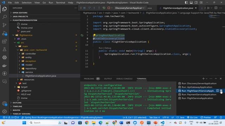Expand the JAVA PROJECTS section

click(x=45, y=16)
